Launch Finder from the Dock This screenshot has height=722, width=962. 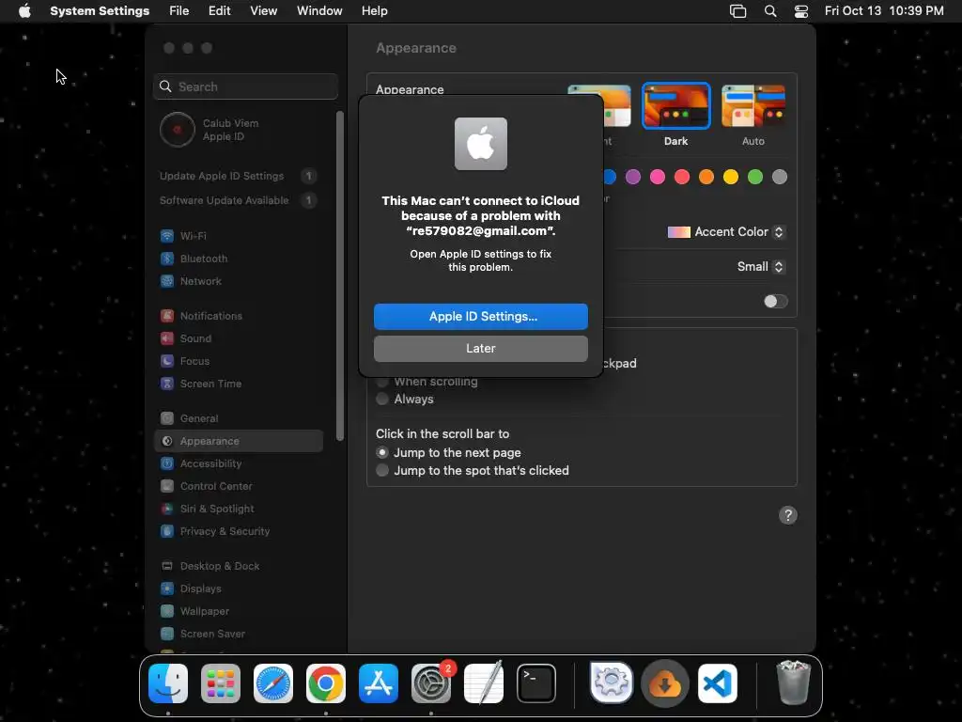click(168, 683)
